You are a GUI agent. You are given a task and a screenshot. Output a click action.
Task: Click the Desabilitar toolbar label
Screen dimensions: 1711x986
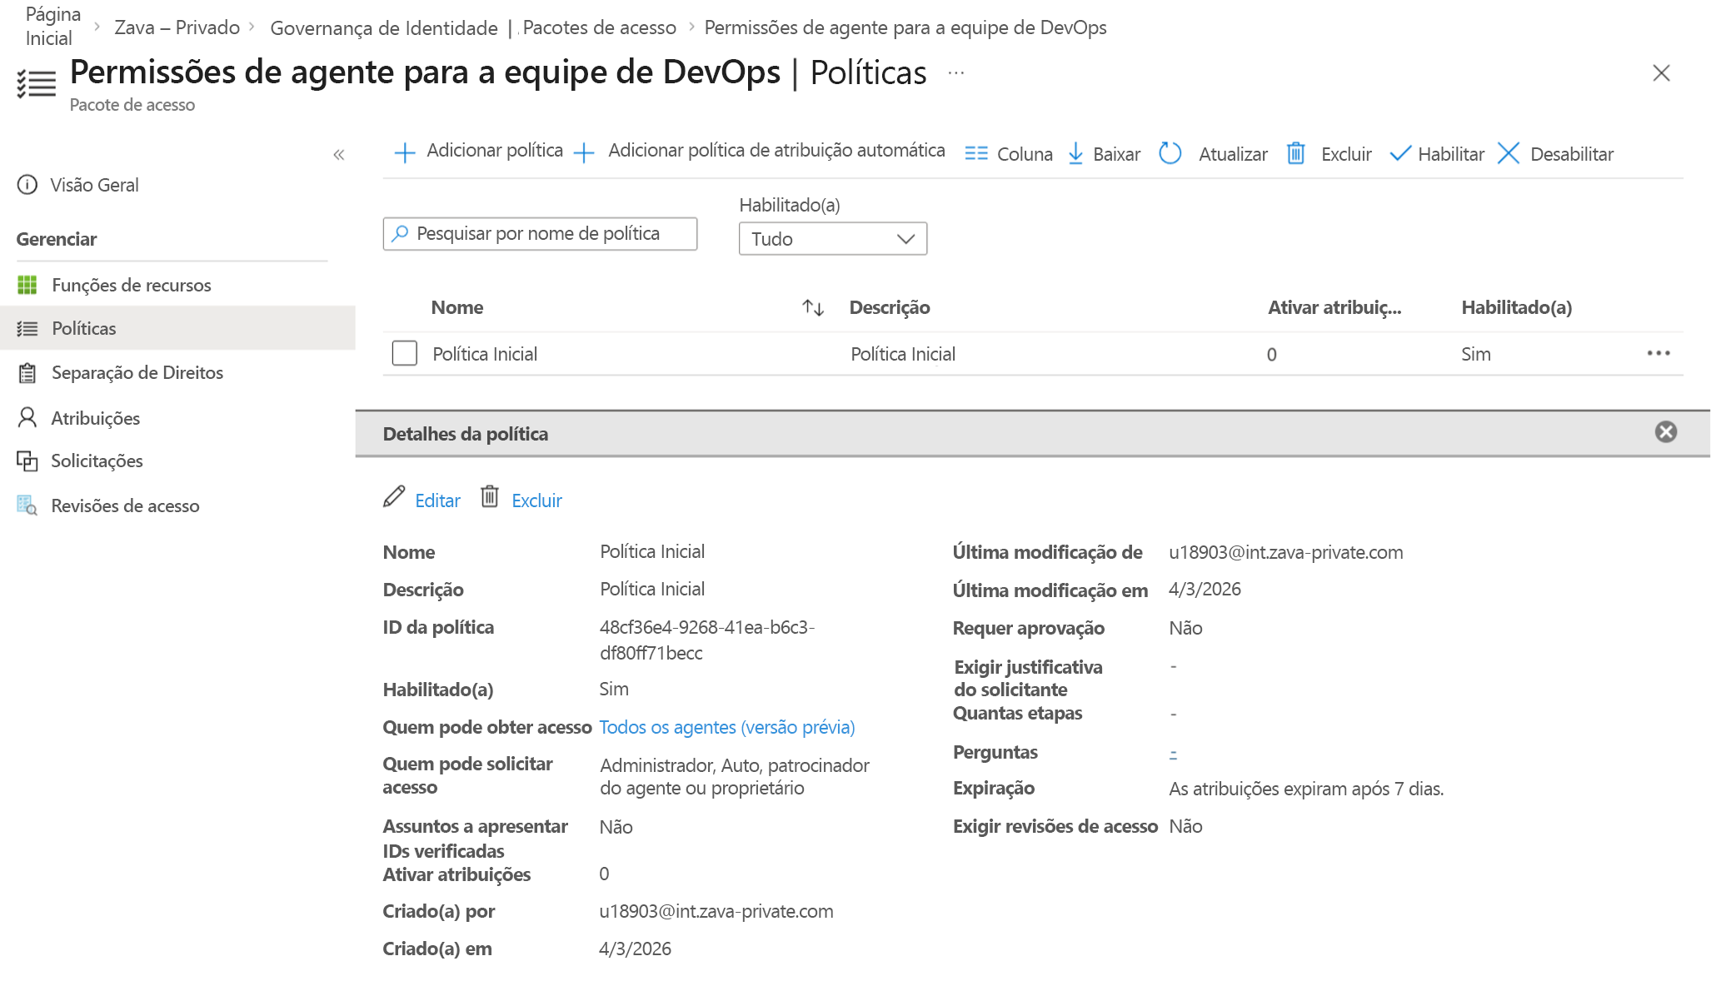click(x=1572, y=154)
